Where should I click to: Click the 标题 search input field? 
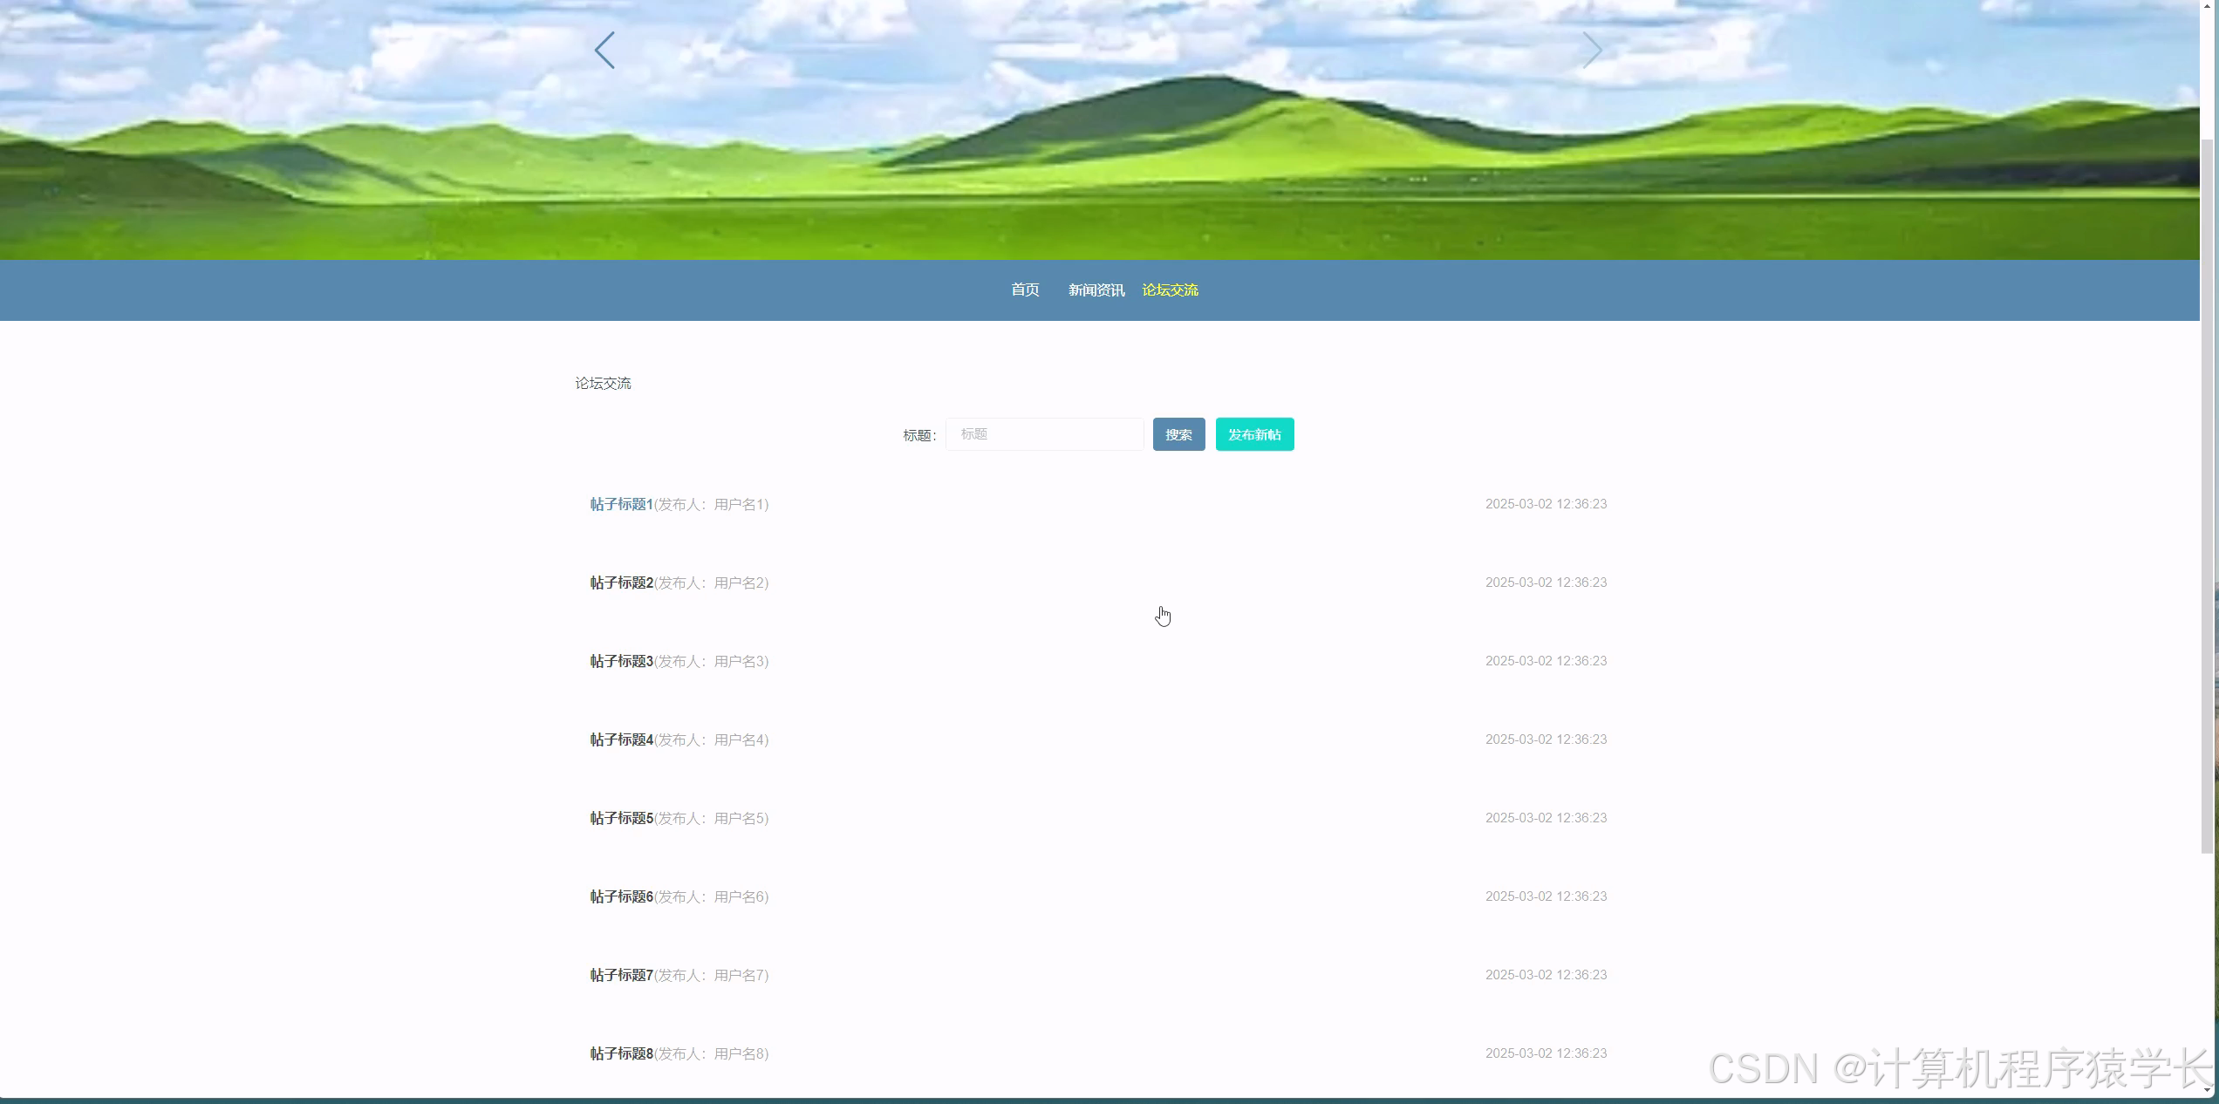pos(1044,433)
